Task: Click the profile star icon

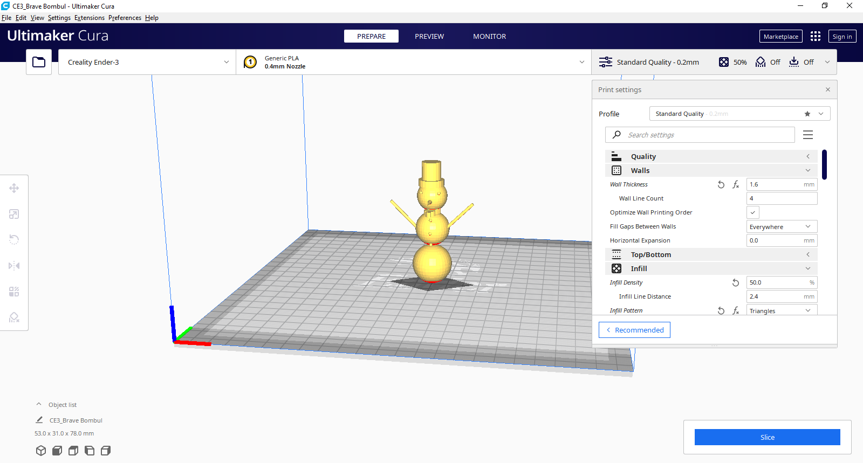Action: 807,114
